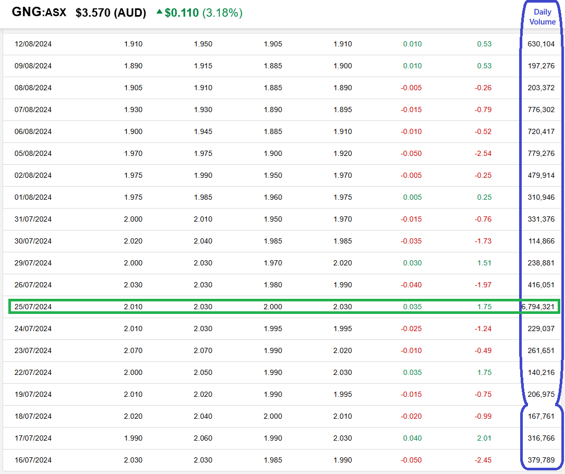Select the 16/07/2024 date in last row
The height and width of the screenshot is (474, 565).
pyautogui.click(x=33, y=460)
